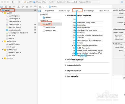
Task: Switch to the Build Phases tab
Action: pos(104,11)
